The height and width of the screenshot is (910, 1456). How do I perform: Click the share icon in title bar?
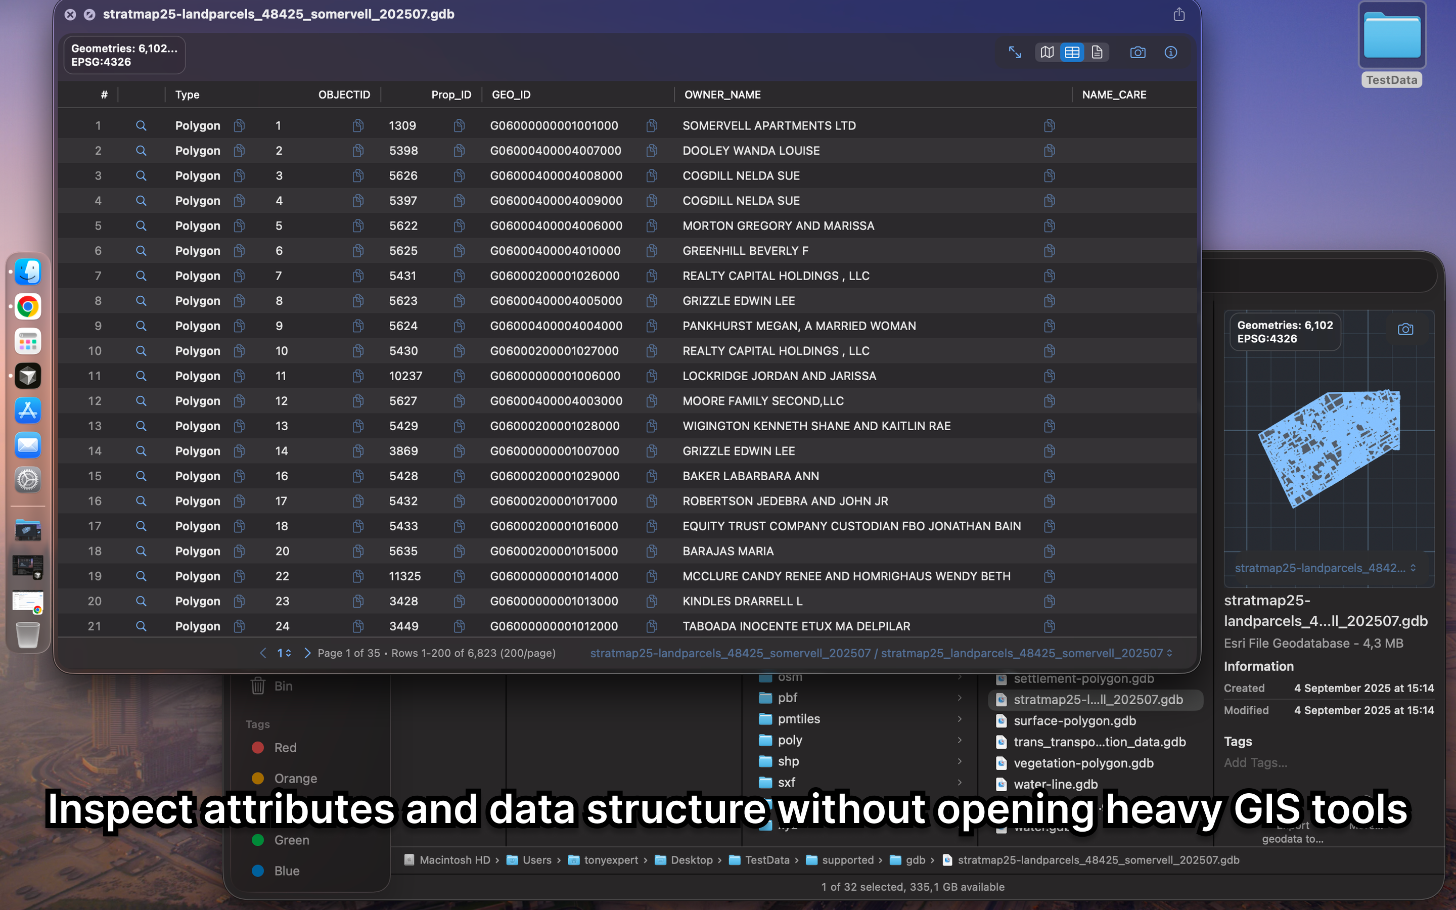pyautogui.click(x=1179, y=15)
